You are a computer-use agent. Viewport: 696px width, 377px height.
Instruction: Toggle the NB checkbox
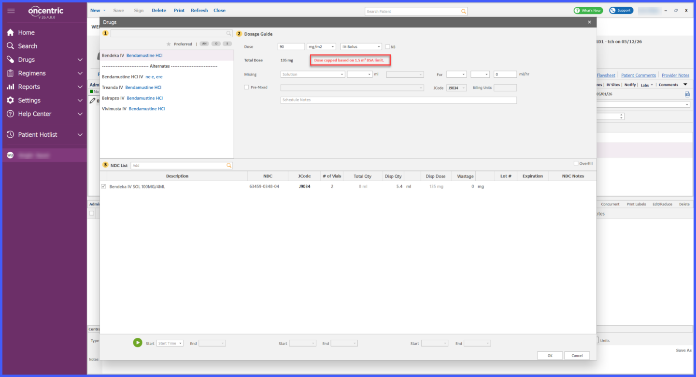coord(387,47)
